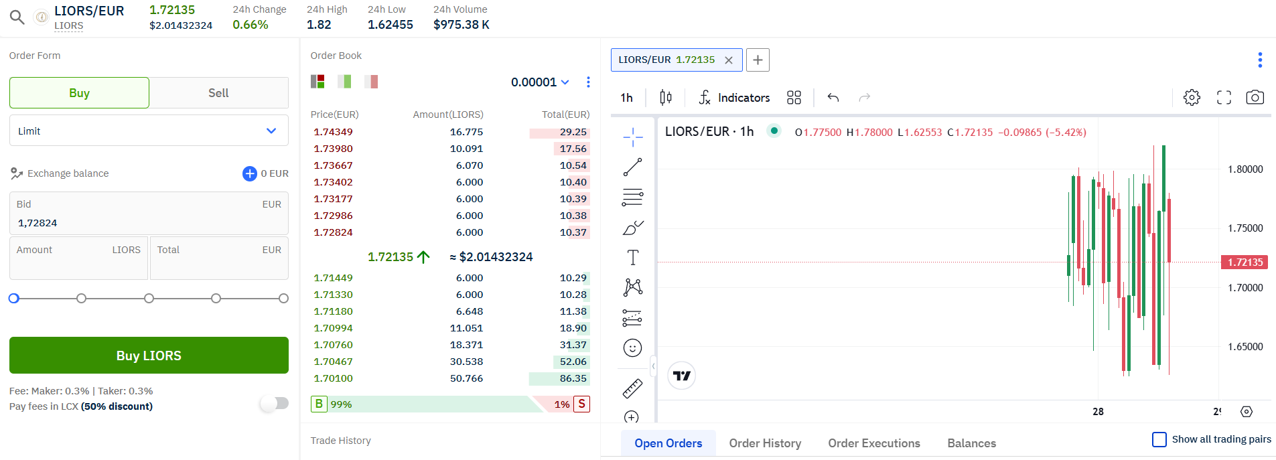Viewport: 1276px width, 460px height.
Task: Open the Limit order type dropdown
Action: (x=149, y=131)
